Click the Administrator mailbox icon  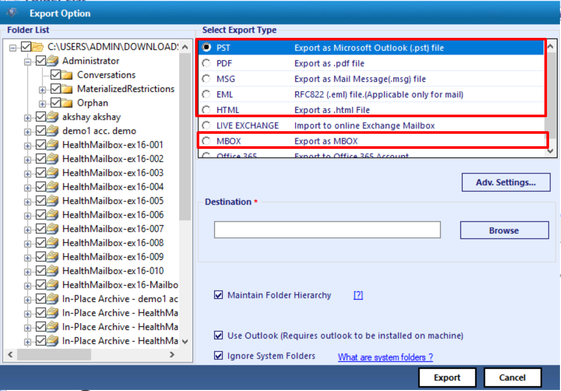(x=52, y=61)
